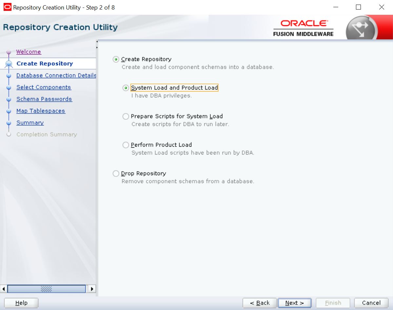Select the Drop Repository radio button

116,174
